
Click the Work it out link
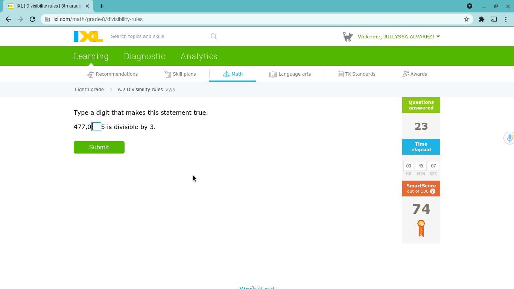coord(257,287)
